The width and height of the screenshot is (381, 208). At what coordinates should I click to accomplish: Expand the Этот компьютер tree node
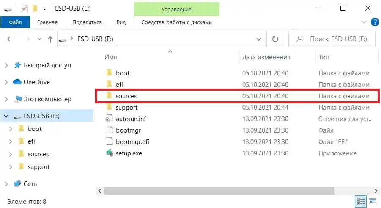pyautogui.click(x=7, y=99)
